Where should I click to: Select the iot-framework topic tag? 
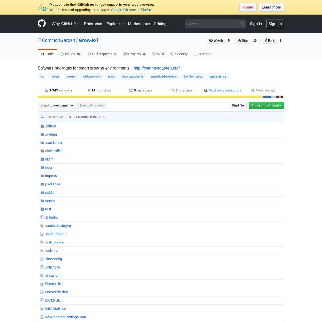(x=92, y=76)
